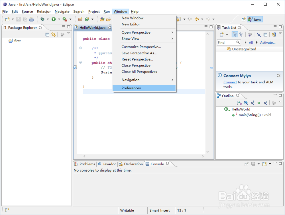Click the New Java Class icon
The width and height of the screenshot is (285, 215).
[87, 19]
